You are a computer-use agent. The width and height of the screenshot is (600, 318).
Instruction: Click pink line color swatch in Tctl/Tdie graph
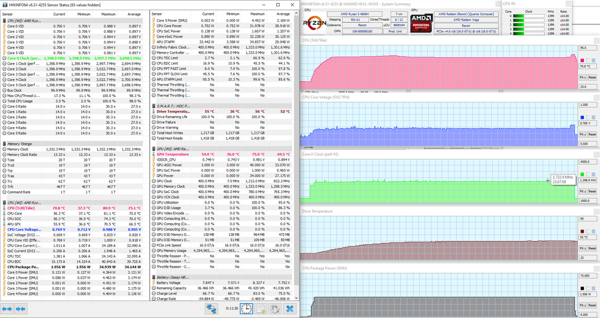pyautogui.click(x=582, y=60)
